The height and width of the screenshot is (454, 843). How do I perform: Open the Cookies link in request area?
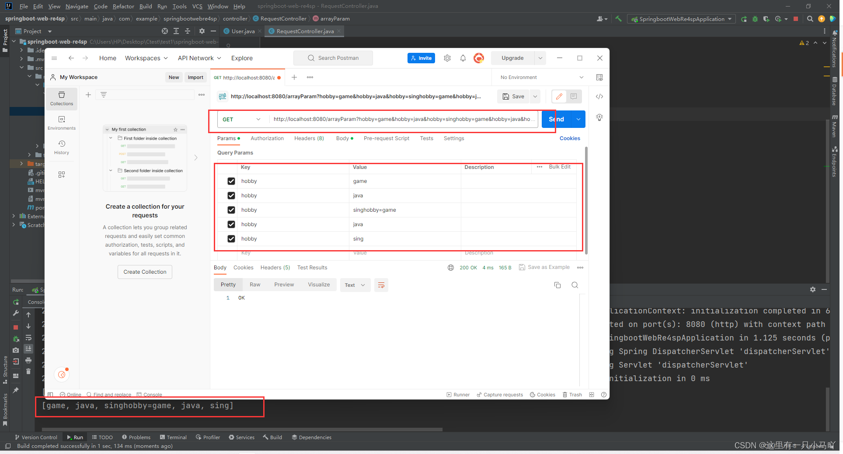point(570,138)
